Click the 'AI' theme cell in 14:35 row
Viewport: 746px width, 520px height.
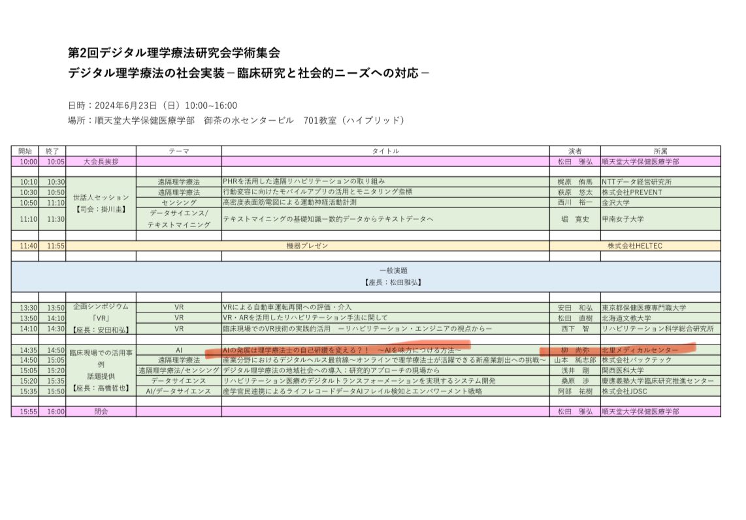(179, 350)
